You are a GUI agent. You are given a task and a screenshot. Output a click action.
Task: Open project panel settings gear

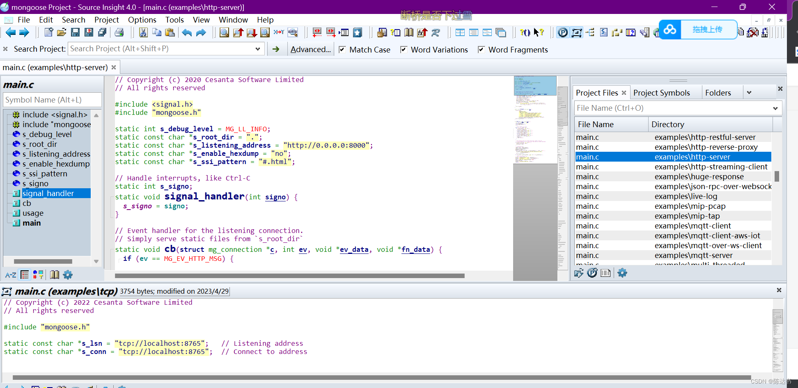tap(622, 273)
